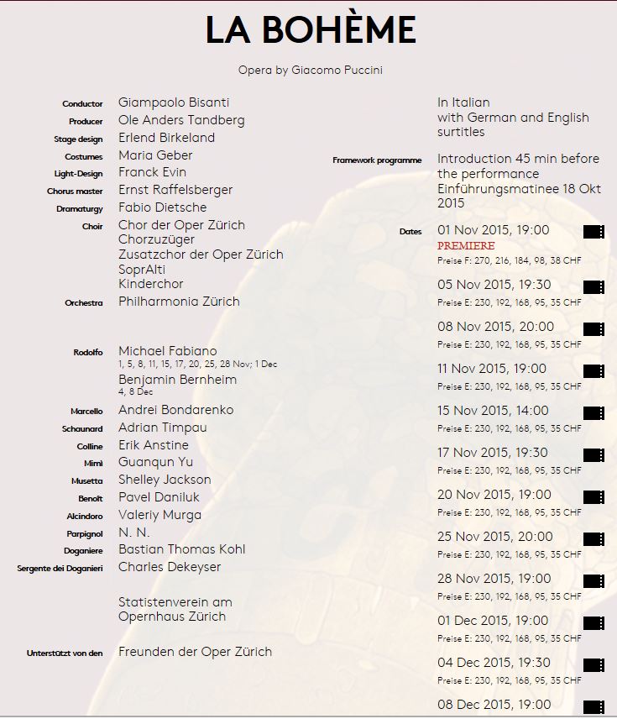This screenshot has width=617, height=719.
Task: Select Philharmonia Zürich orchestra link
Action: pos(179,302)
